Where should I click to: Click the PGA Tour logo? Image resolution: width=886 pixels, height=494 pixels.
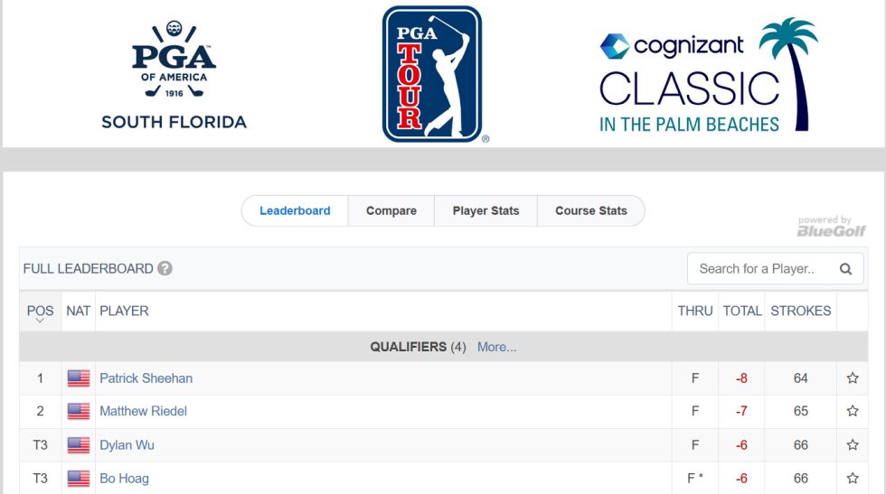pos(435,74)
